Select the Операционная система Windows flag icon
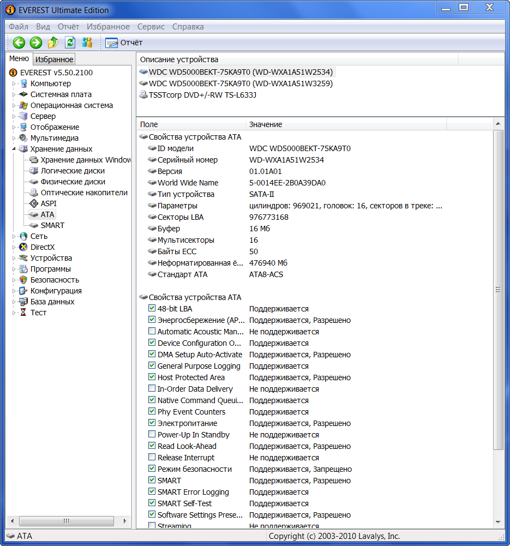This screenshot has width=510, height=546. point(23,105)
